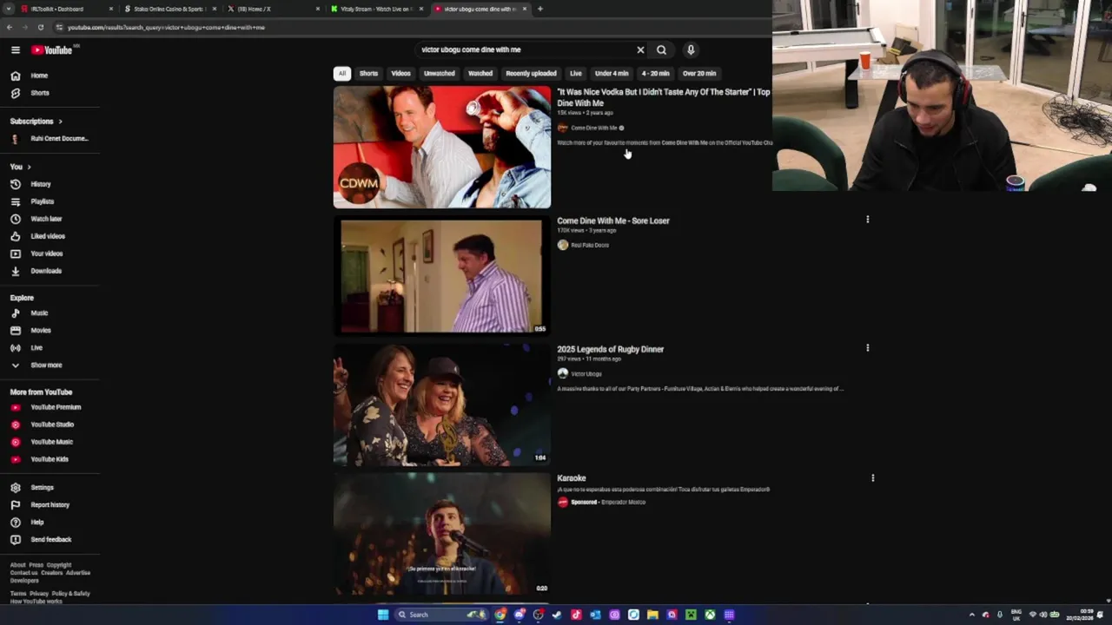Start voice search with microphone icon

(x=691, y=50)
